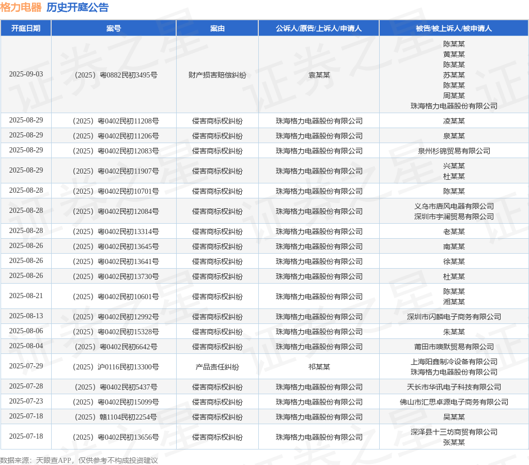This screenshot has height=465, width=529.
Task: Open case (2025)粤0882民初3495号
Action: pyautogui.click(x=114, y=75)
